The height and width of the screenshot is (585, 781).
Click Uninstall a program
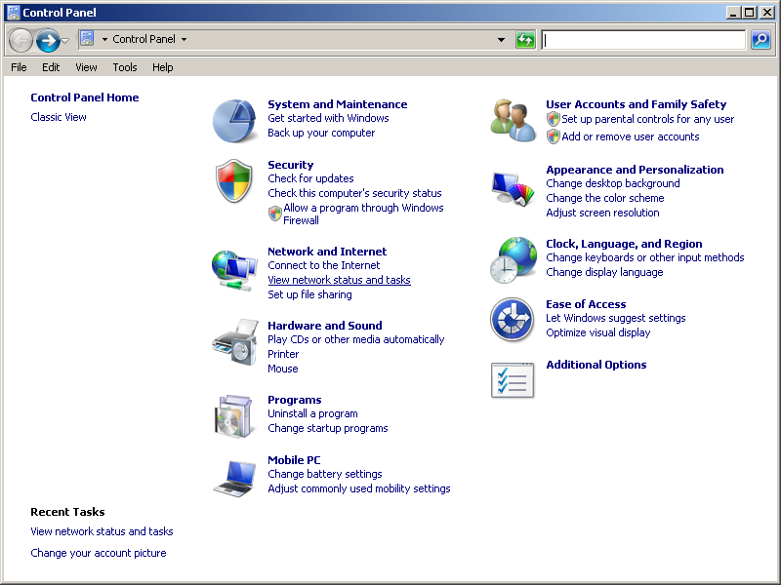tap(312, 413)
